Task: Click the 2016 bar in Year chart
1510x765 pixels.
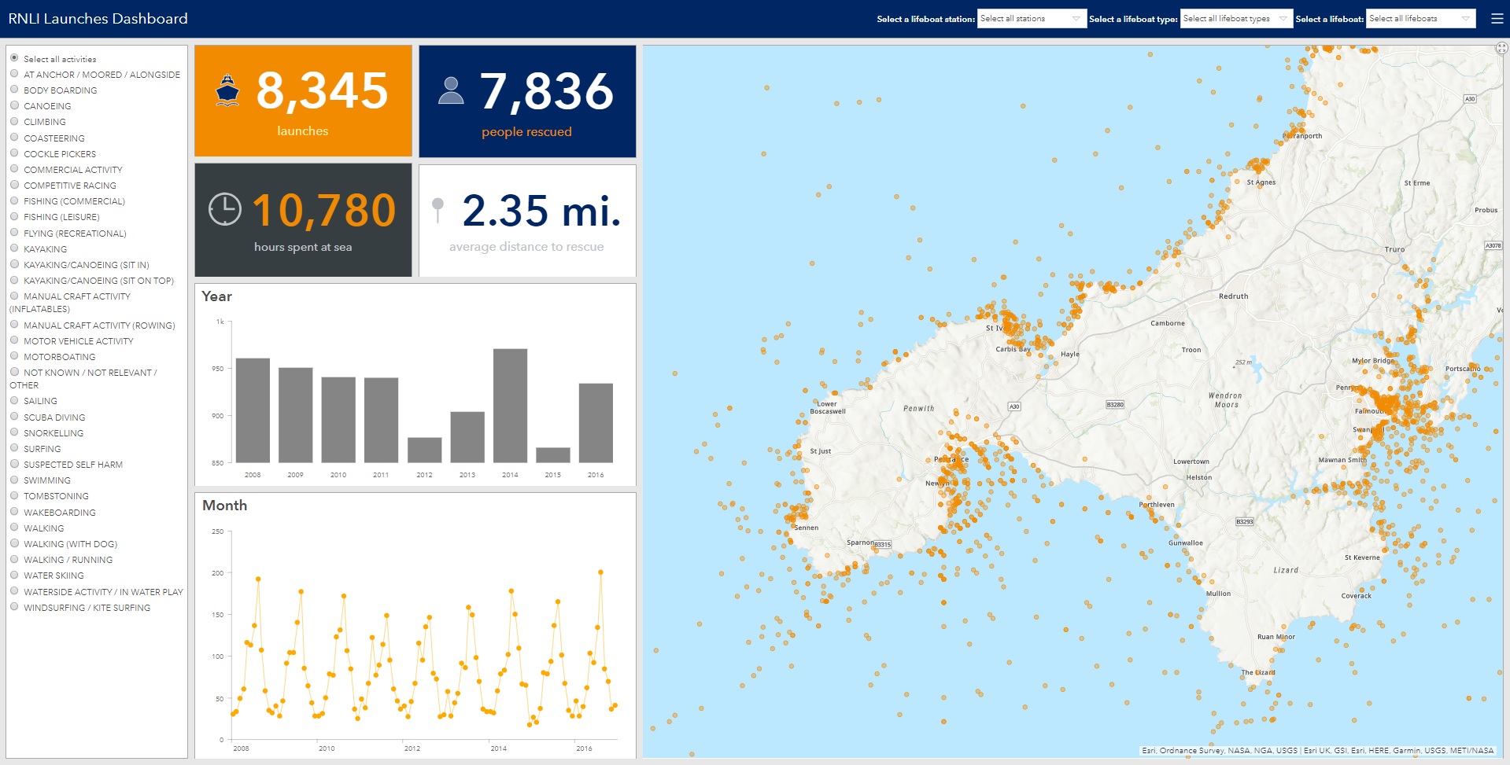Action: 596,423
